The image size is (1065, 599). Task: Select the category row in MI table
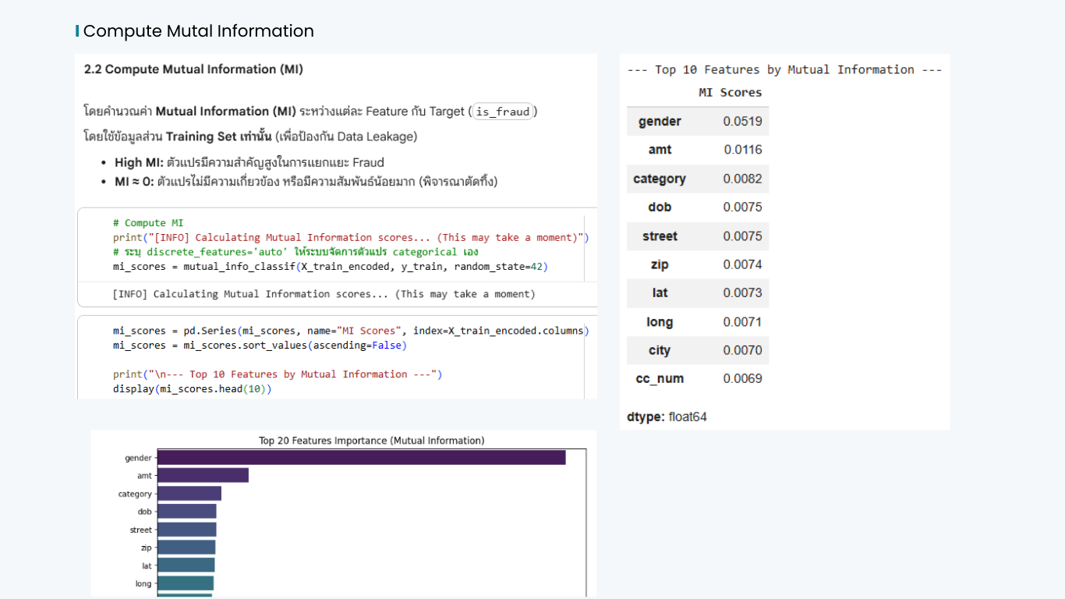pyautogui.click(x=698, y=179)
